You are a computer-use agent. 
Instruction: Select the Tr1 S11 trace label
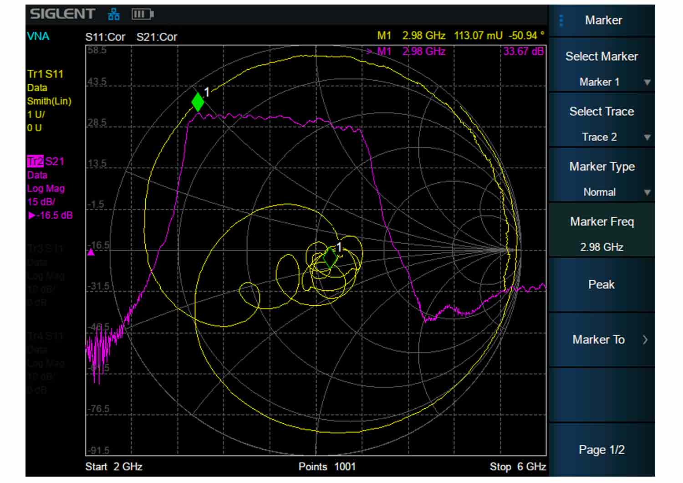coord(45,74)
